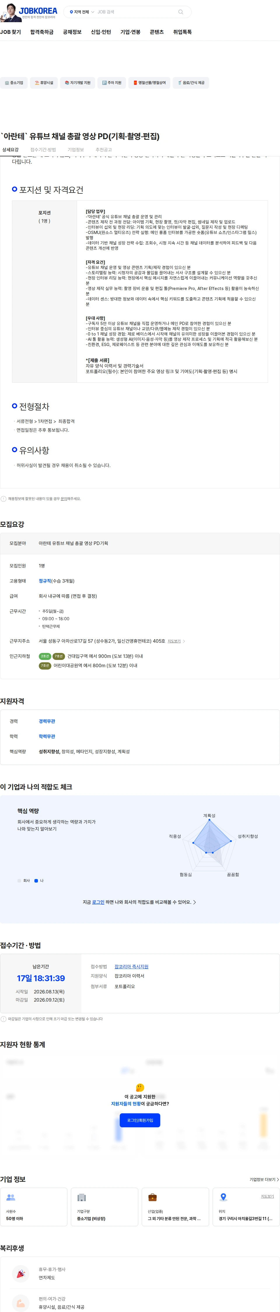Click the 편의·여가·건강 muscle icon

point(20,1303)
